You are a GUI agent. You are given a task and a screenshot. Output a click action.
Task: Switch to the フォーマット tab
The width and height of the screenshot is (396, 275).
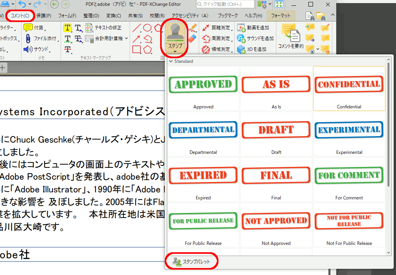(281, 16)
